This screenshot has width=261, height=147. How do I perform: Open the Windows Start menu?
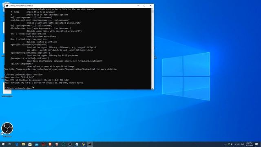click(x=3, y=144)
